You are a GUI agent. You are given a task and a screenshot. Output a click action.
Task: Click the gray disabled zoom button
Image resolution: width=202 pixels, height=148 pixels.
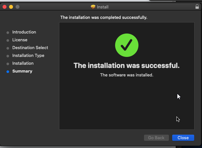[x=18, y=7]
